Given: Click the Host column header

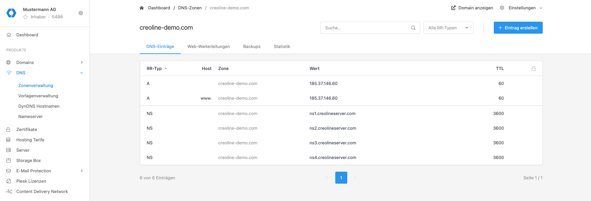Looking at the screenshot, I should click(206, 68).
